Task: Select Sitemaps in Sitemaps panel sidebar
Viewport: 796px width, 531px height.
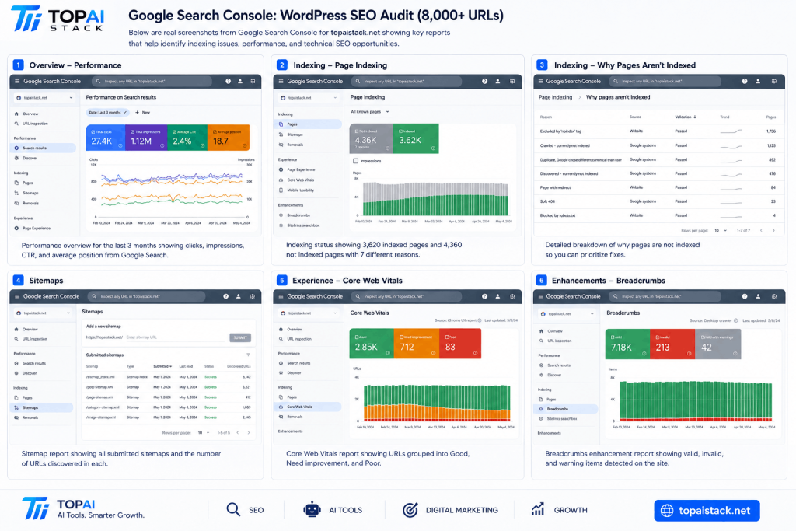Action: tap(42, 407)
